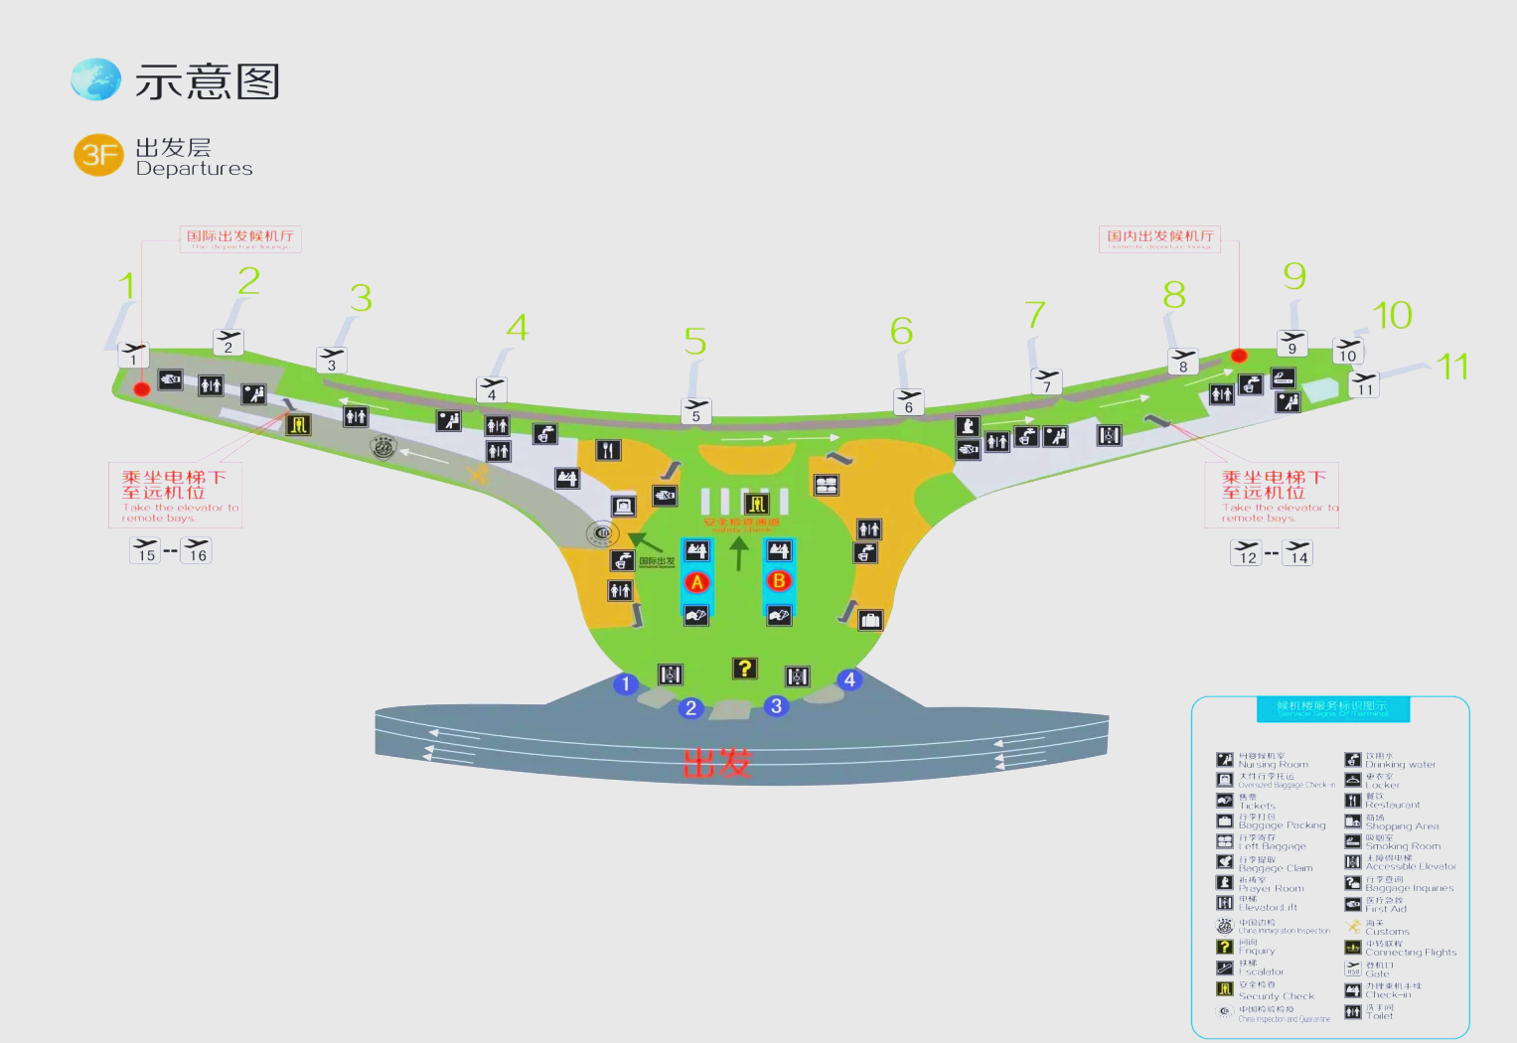
Task: Click the Oversized Baggage Check-in icon on map
Action: (x=623, y=506)
